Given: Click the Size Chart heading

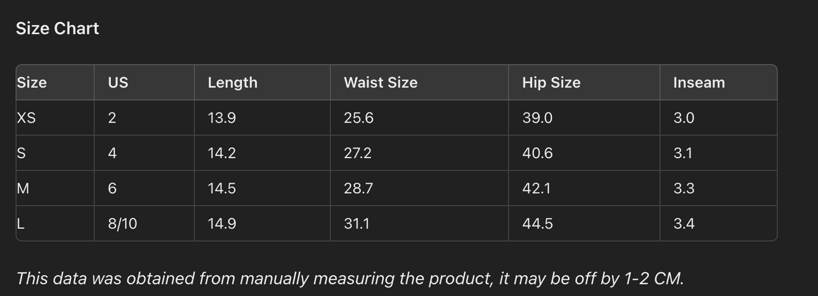Looking at the screenshot, I should coord(57,29).
